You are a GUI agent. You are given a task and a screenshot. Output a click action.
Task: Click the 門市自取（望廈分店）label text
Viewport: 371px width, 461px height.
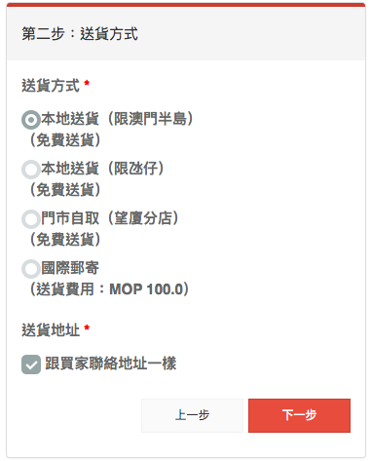pos(110,218)
